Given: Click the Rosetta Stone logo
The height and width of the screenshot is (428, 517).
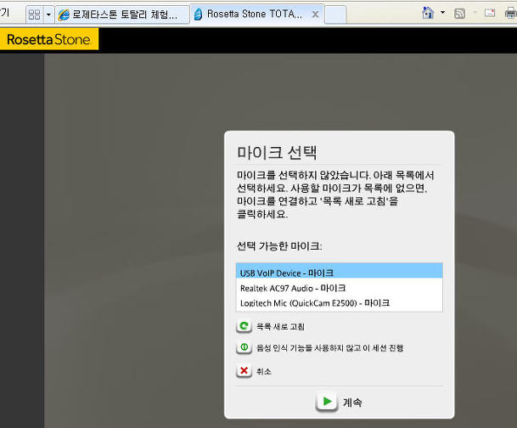Looking at the screenshot, I should [x=48, y=40].
